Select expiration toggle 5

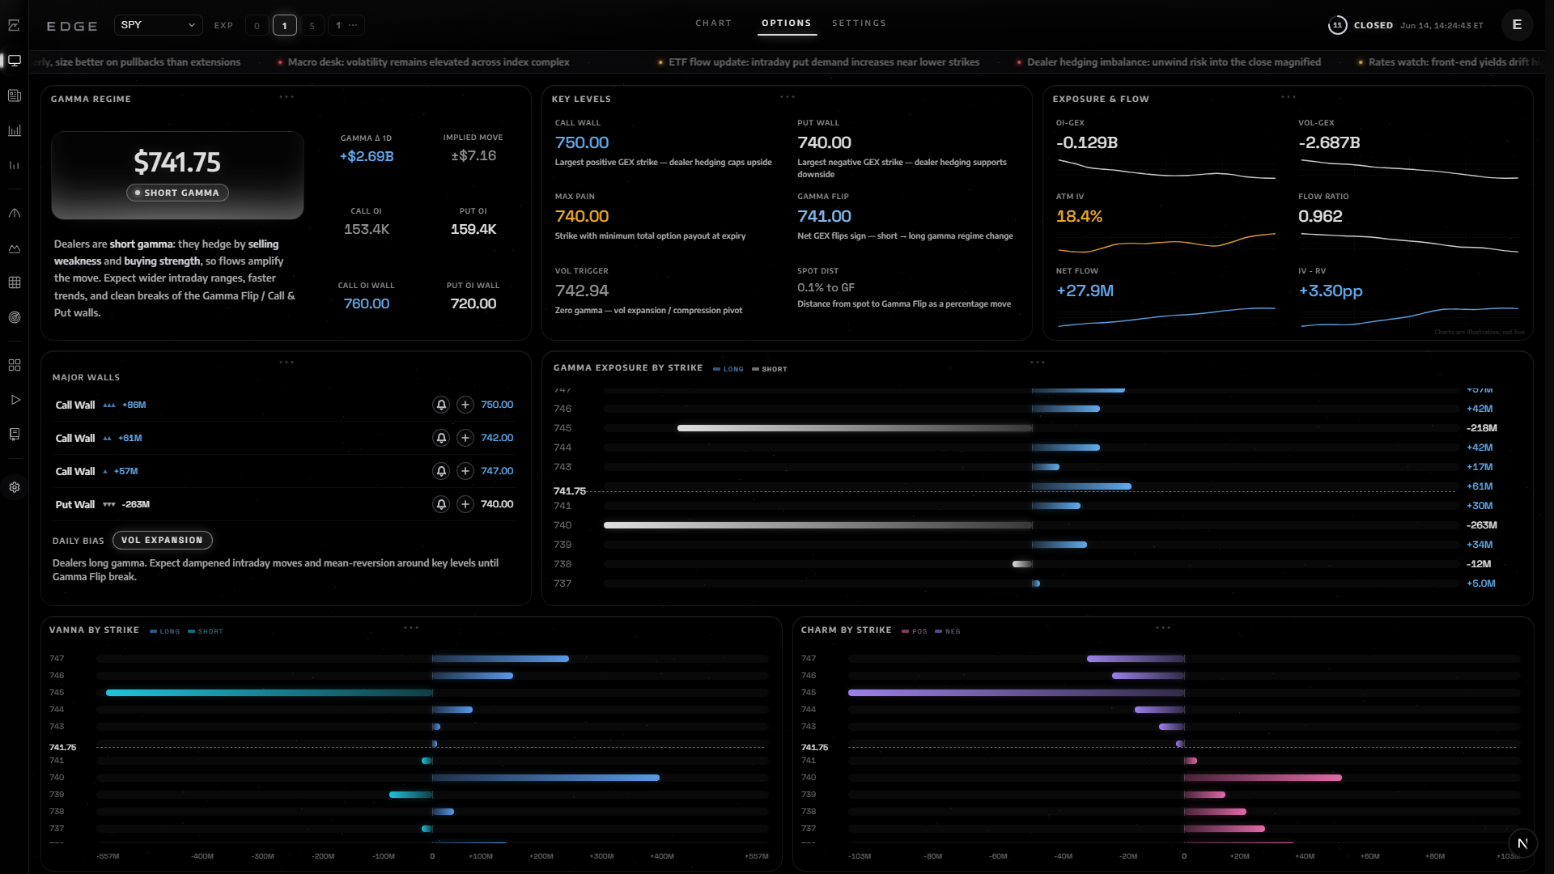pyautogui.click(x=312, y=25)
